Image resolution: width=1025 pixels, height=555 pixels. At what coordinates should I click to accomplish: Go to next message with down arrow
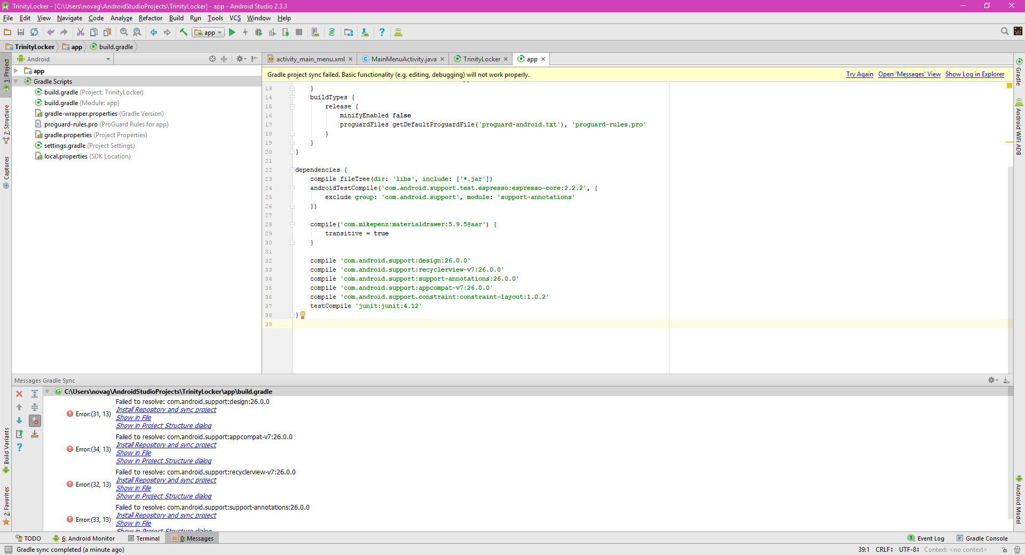click(19, 421)
